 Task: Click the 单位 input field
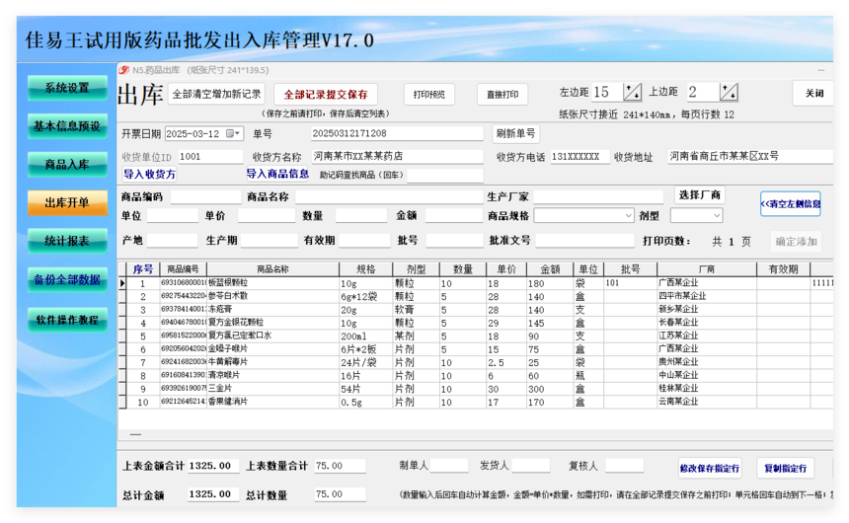point(173,216)
